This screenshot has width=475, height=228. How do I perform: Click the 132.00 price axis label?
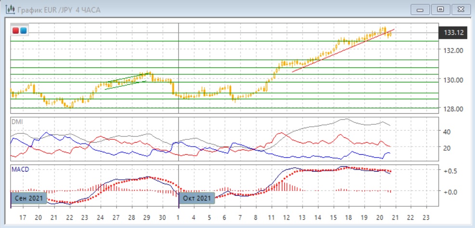(454, 50)
